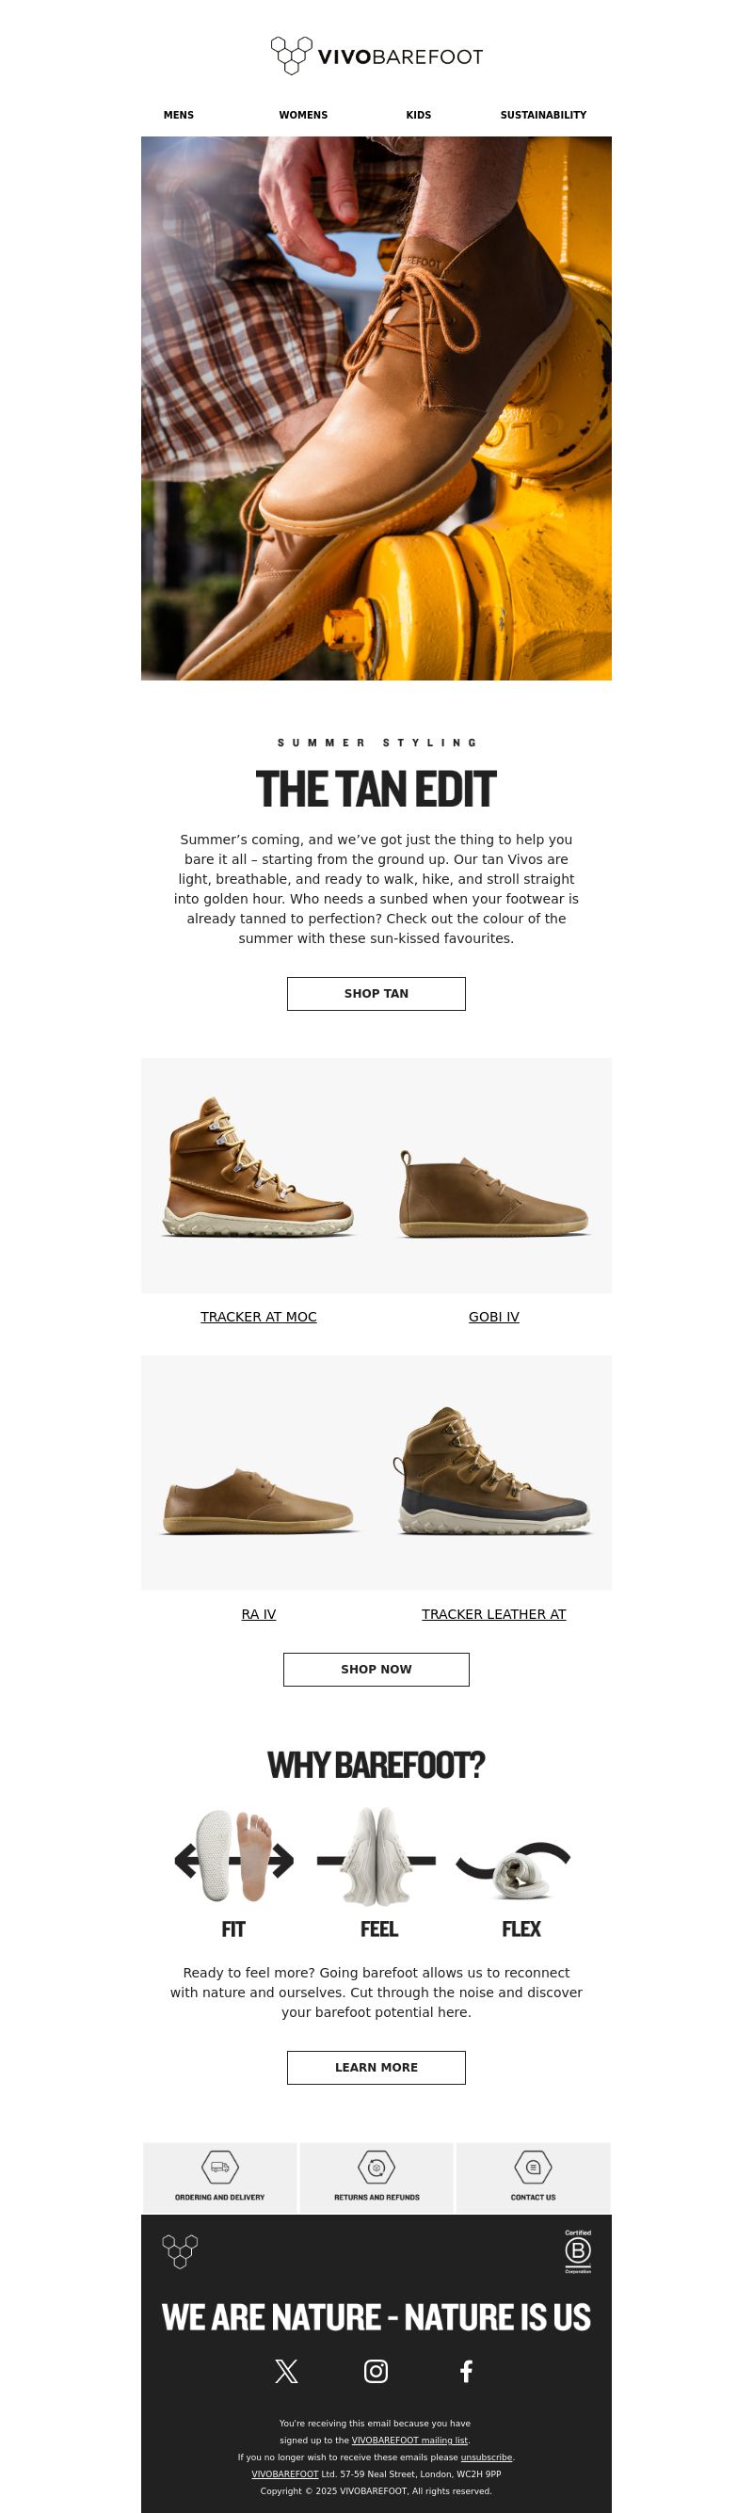753x2513 pixels.
Task: Open the Instagram icon in footer
Action: [x=376, y=2371]
